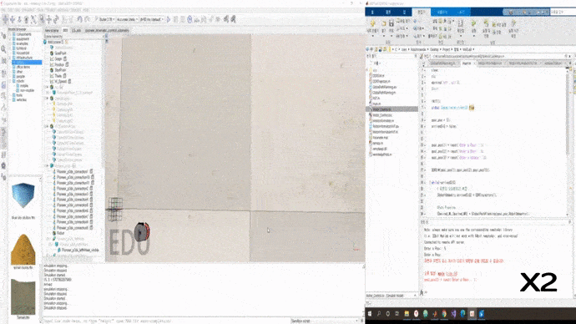
Task: Toggle real-time mode in V-REP toolbar
Action: click(189, 19)
